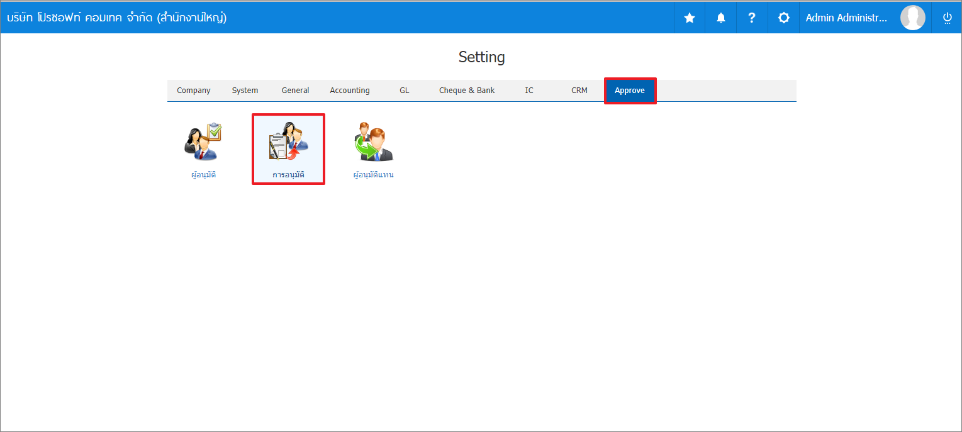The image size is (962, 432).
Task: Open the notifications bell
Action: (721, 18)
